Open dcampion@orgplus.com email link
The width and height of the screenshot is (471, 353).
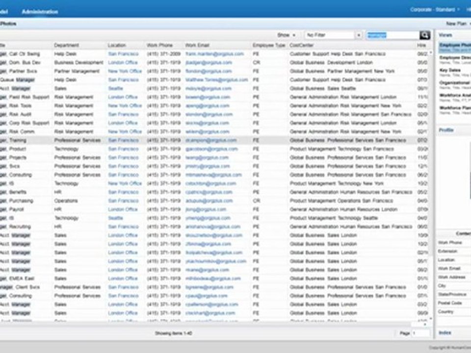[x=211, y=140]
